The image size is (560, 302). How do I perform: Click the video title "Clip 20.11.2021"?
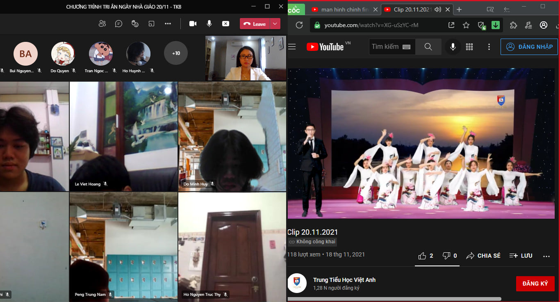(x=313, y=232)
